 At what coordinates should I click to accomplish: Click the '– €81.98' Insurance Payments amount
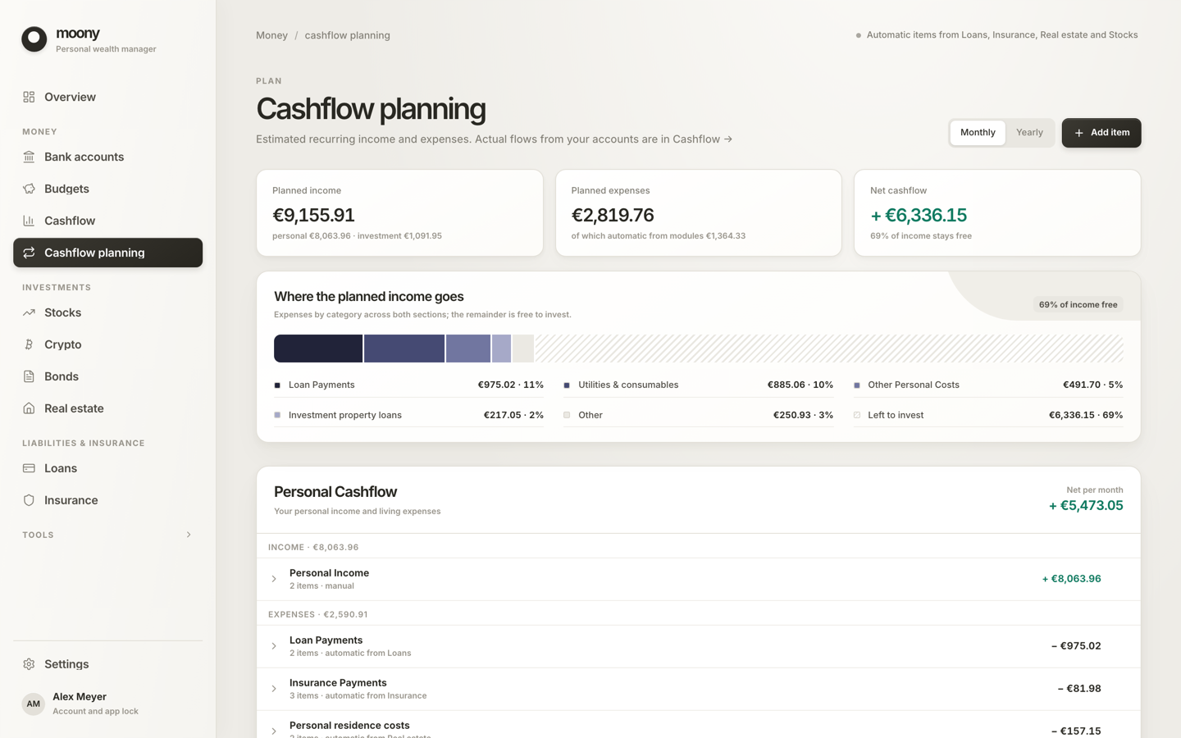tap(1079, 689)
